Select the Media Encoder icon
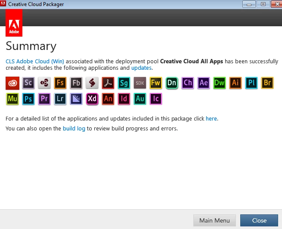The width and height of the screenshot is (282, 229). coord(76,99)
